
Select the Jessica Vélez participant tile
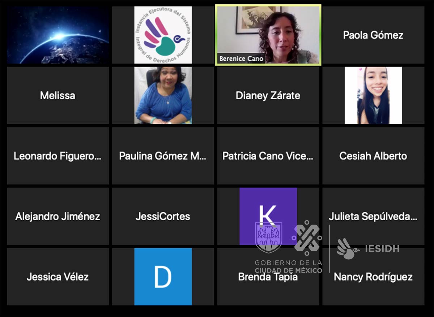coord(58,277)
